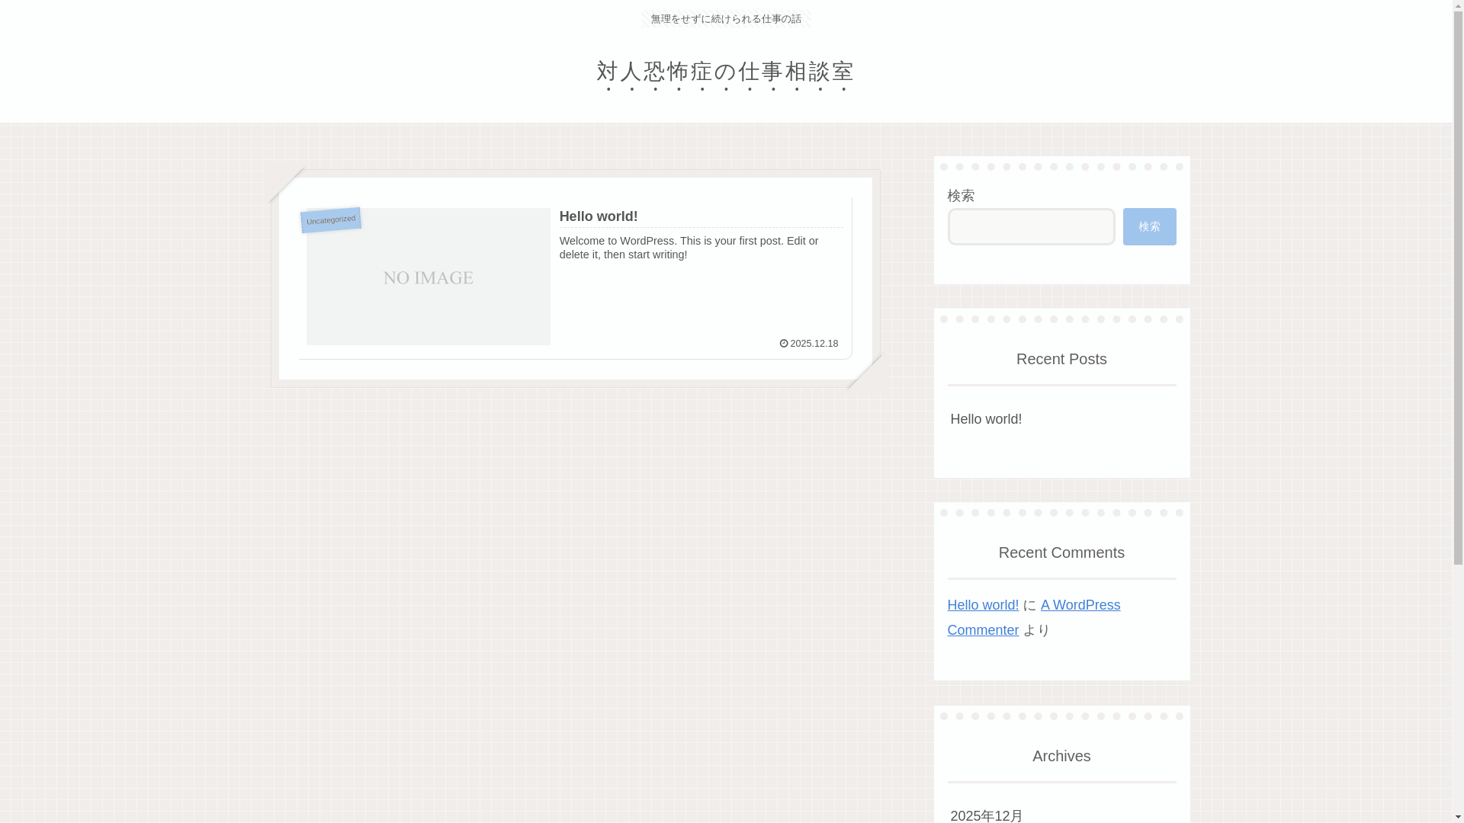
Task: Open the 2025年12月 archive
Action: 987,815
